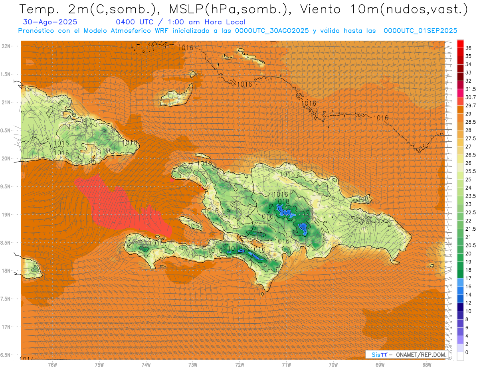
Task: Click the legend value 29.7
Action: tap(471, 105)
